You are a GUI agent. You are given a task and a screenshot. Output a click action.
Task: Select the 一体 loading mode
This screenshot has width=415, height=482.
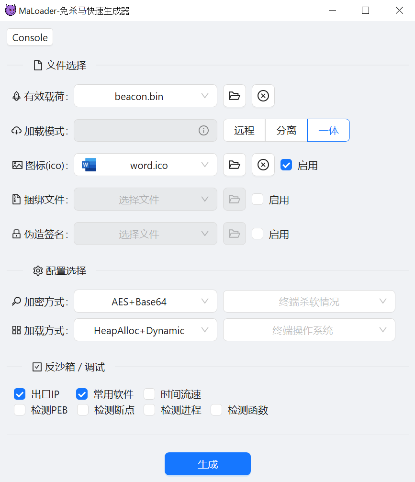click(328, 130)
